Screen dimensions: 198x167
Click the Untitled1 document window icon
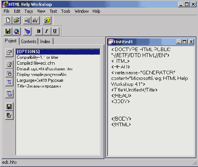click(x=111, y=42)
